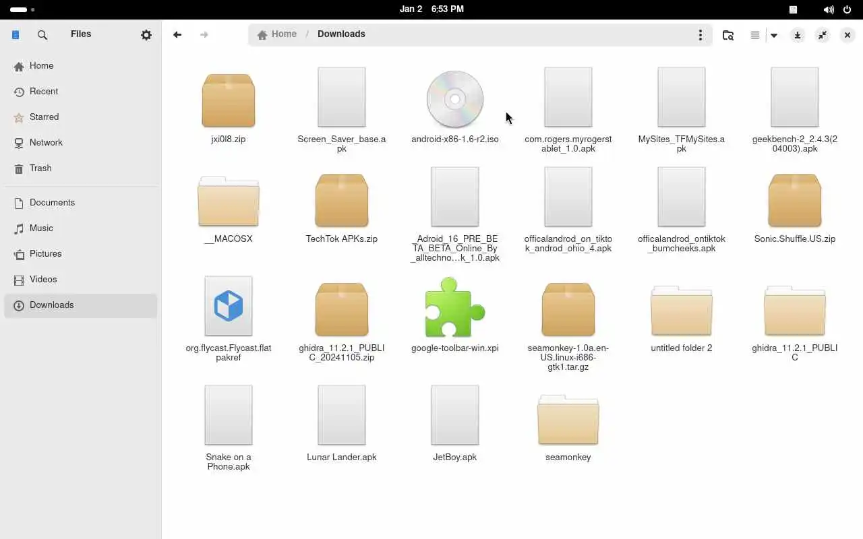Select ghidra_11.2.1_PUBLIC_20241105.zip archive icon
863x539 pixels.
342,309
